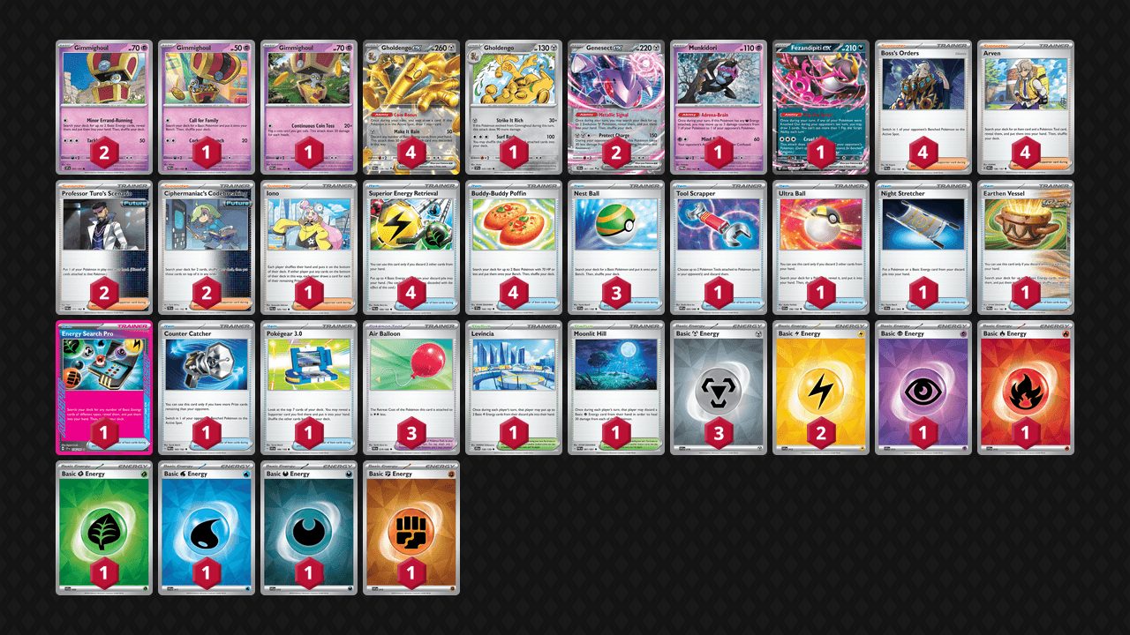Select the Moonlit Hill stadium card
This screenshot has height=635, width=1130.
tap(616, 388)
